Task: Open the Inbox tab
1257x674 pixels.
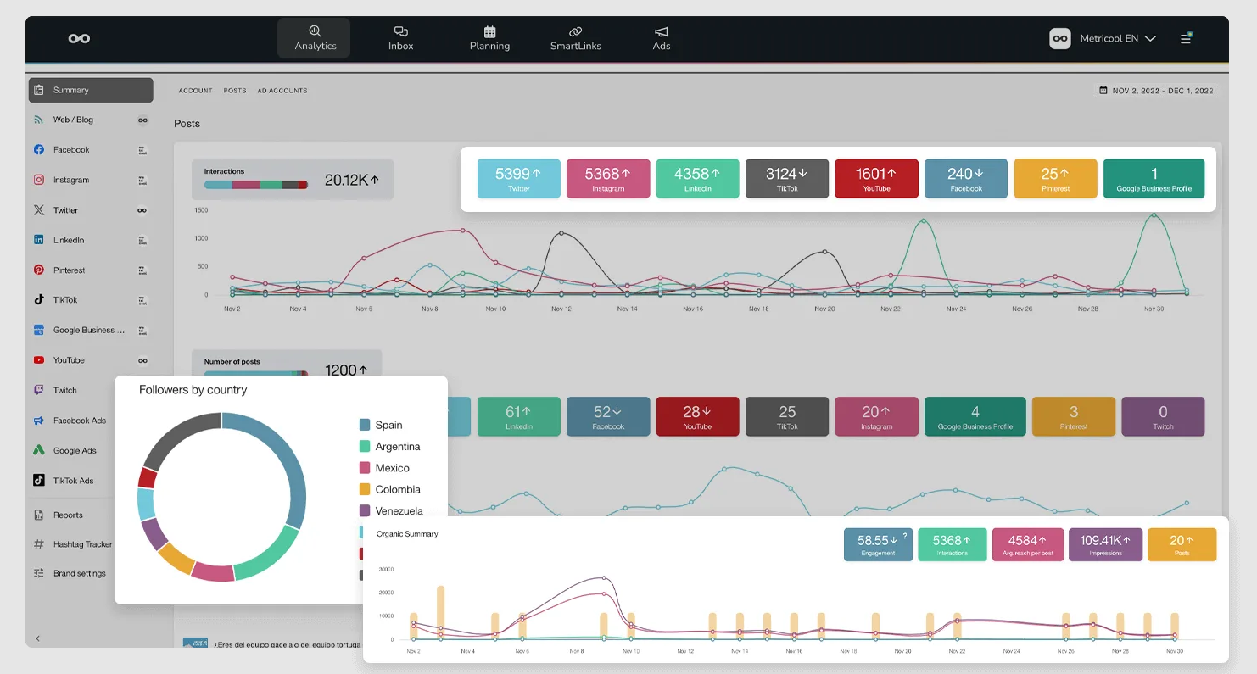Action: click(401, 38)
